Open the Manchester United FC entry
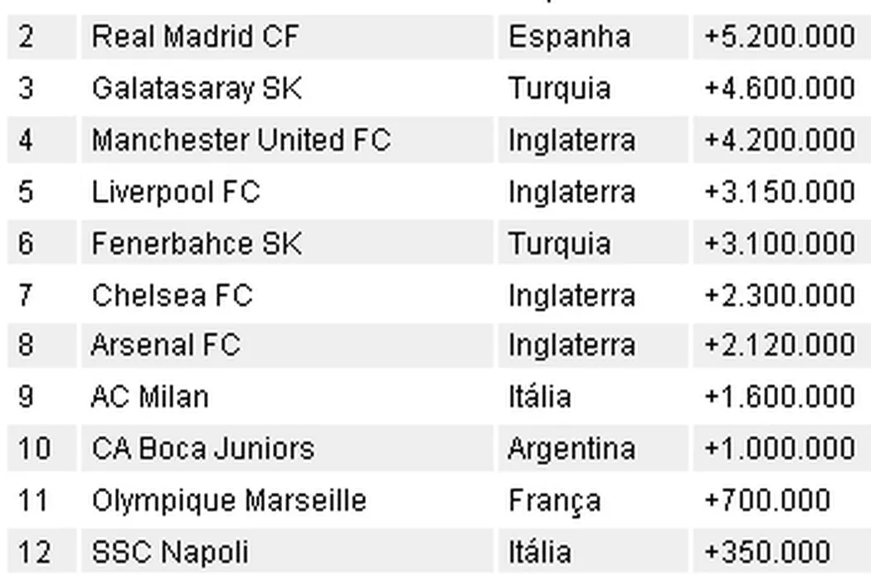 [x=241, y=140]
